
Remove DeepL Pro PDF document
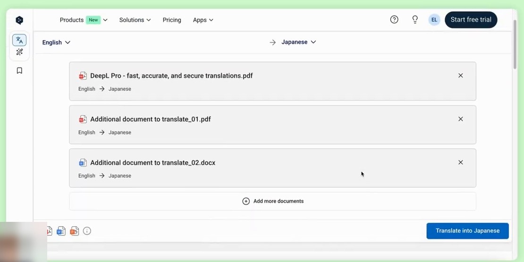point(460,76)
